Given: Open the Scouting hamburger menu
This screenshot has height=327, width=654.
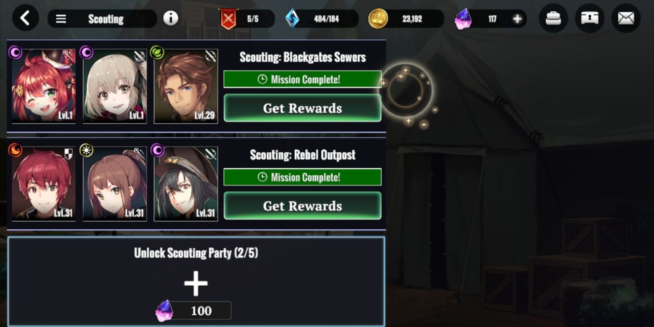Looking at the screenshot, I should (61, 19).
